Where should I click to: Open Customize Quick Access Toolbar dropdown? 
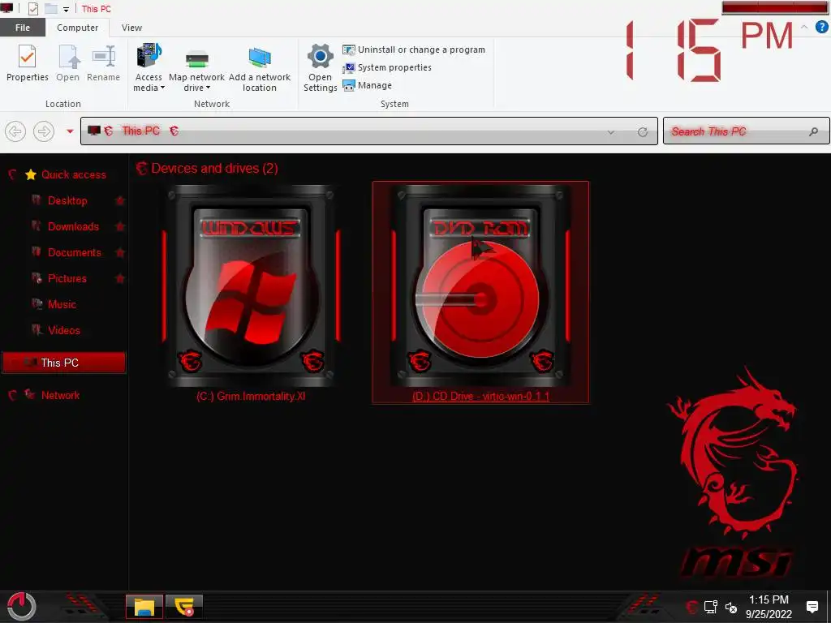[x=67, y=10]
